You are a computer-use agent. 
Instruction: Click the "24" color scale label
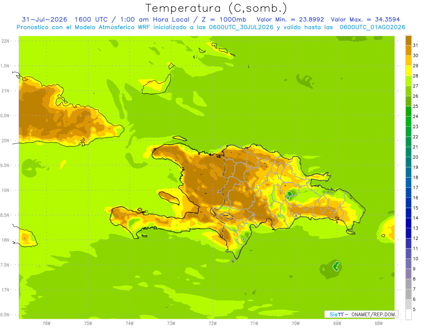(416, 116)
